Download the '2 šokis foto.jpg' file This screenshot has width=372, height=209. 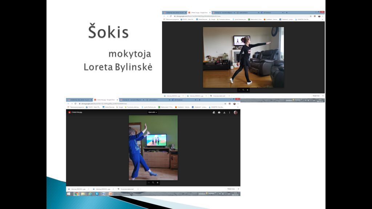point(224,112)
